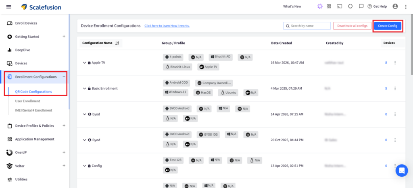Open the chat messages icon in header
This screenshot has width=413, height=188.
coord(361,6)
